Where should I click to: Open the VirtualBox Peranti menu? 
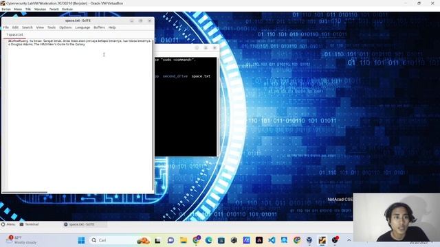[x=54, y=9]
